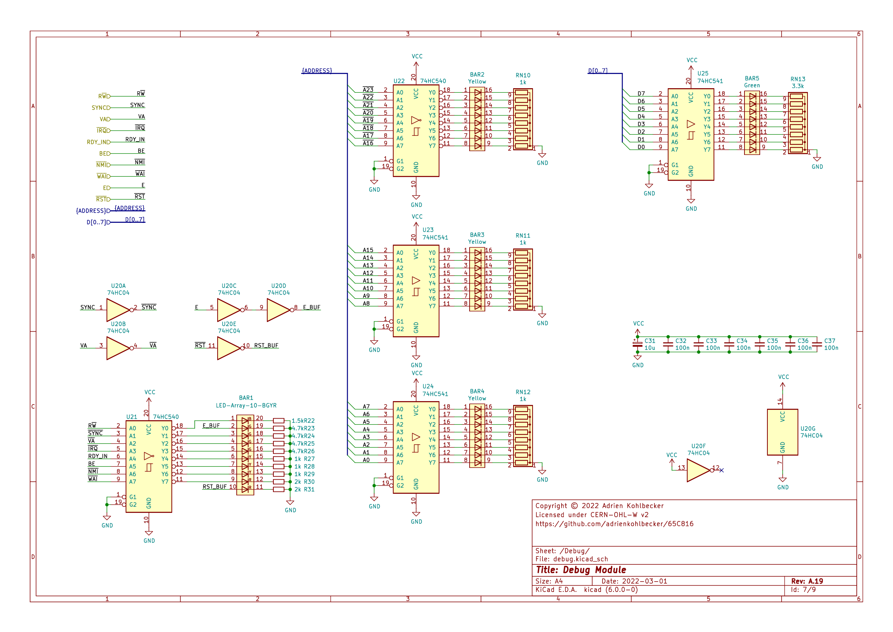Viewport: 893px width, 632px height.
Task: Open the GitHub adrienkohlbecker/65C816 URL
Action: click(x=614, y=524)
